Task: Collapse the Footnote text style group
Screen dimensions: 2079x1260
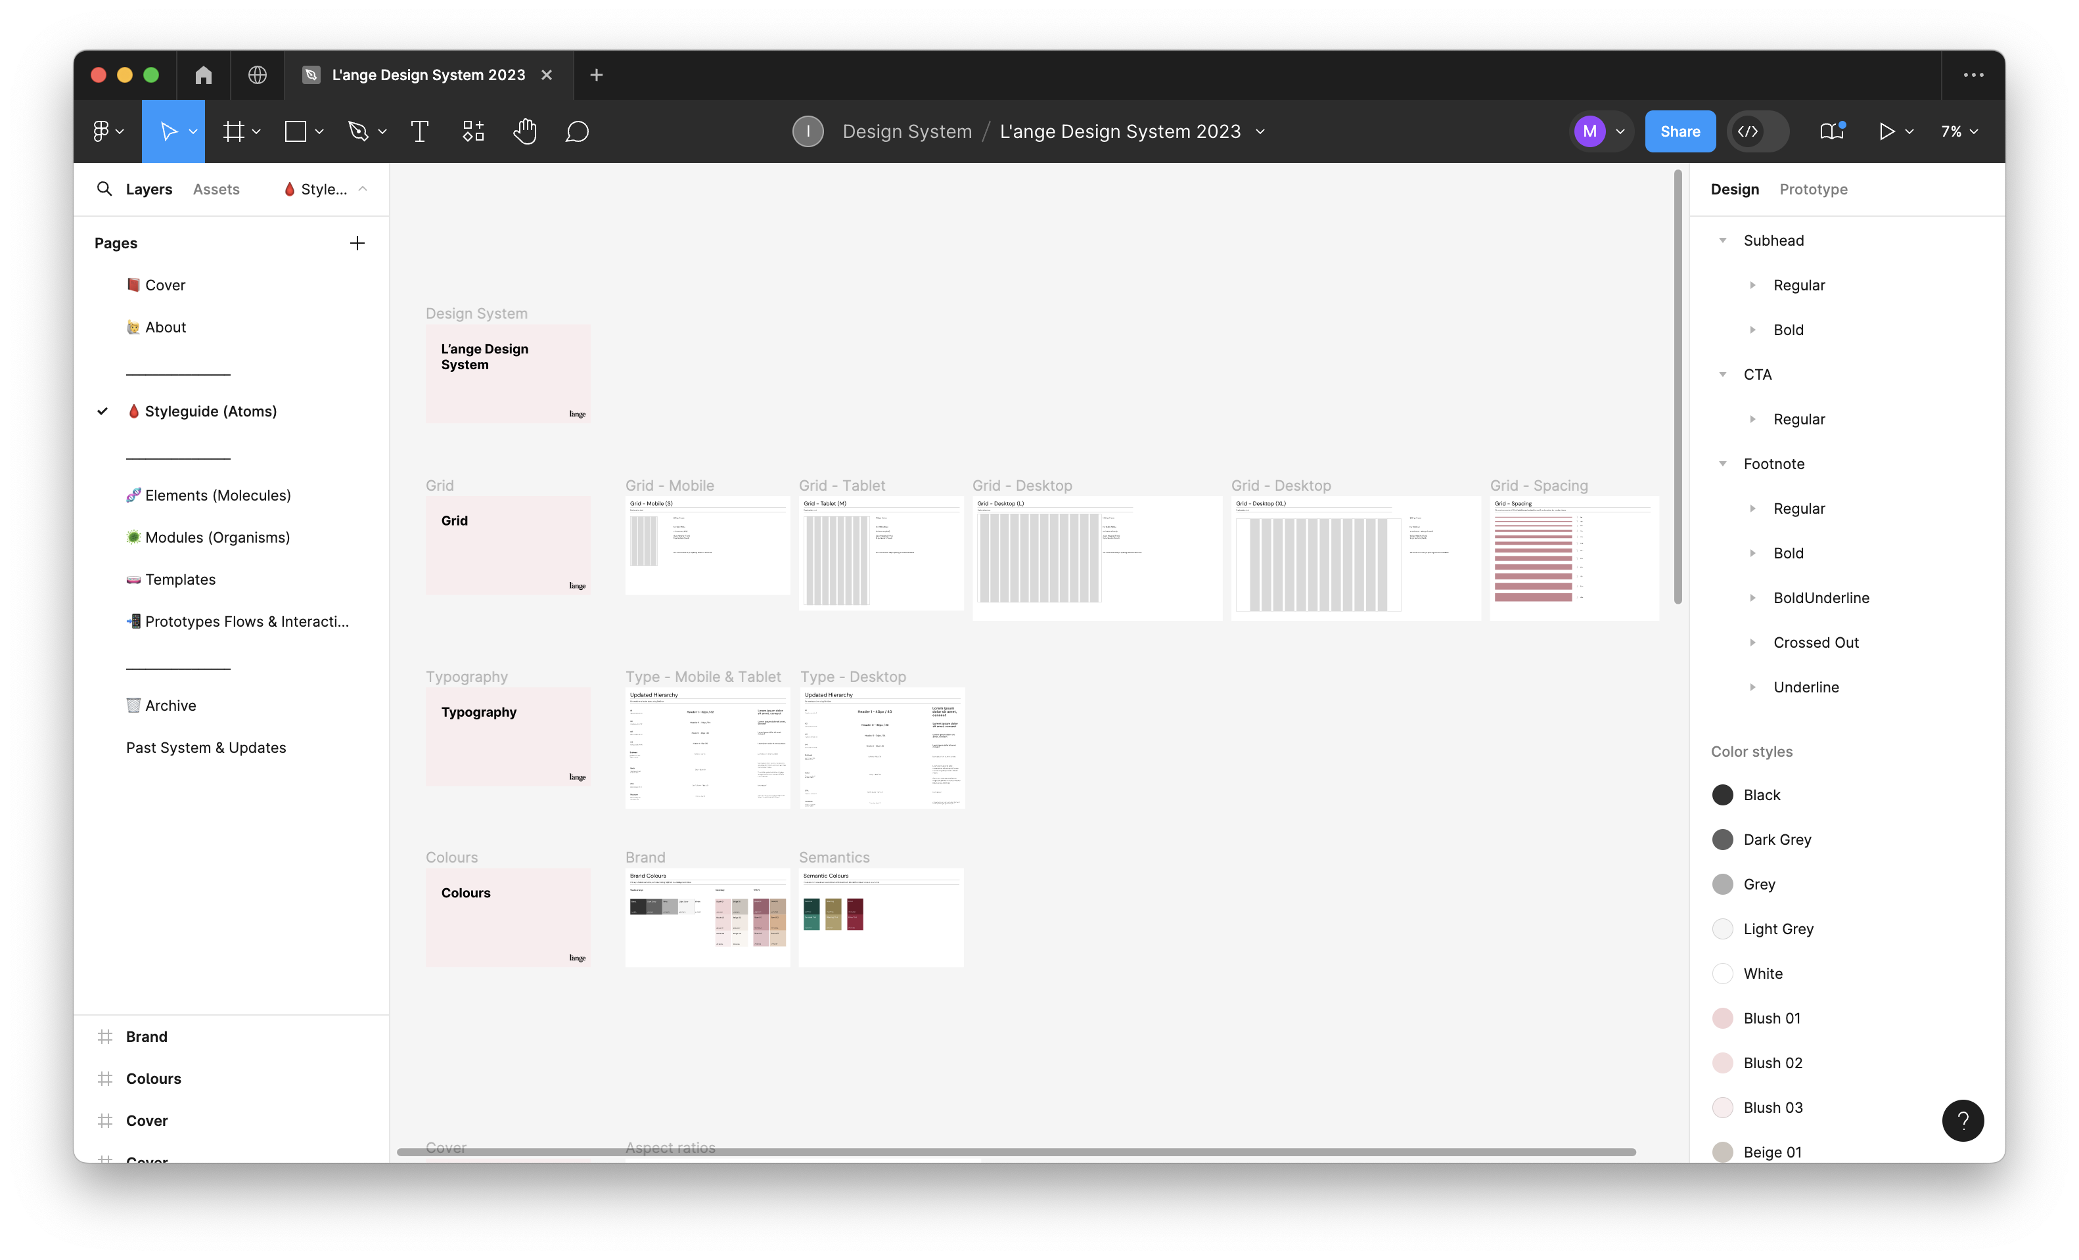Action: [x=1723, y=464]
